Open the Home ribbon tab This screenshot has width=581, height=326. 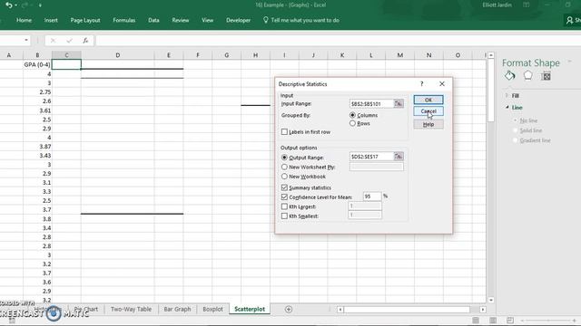click(25, 20)
